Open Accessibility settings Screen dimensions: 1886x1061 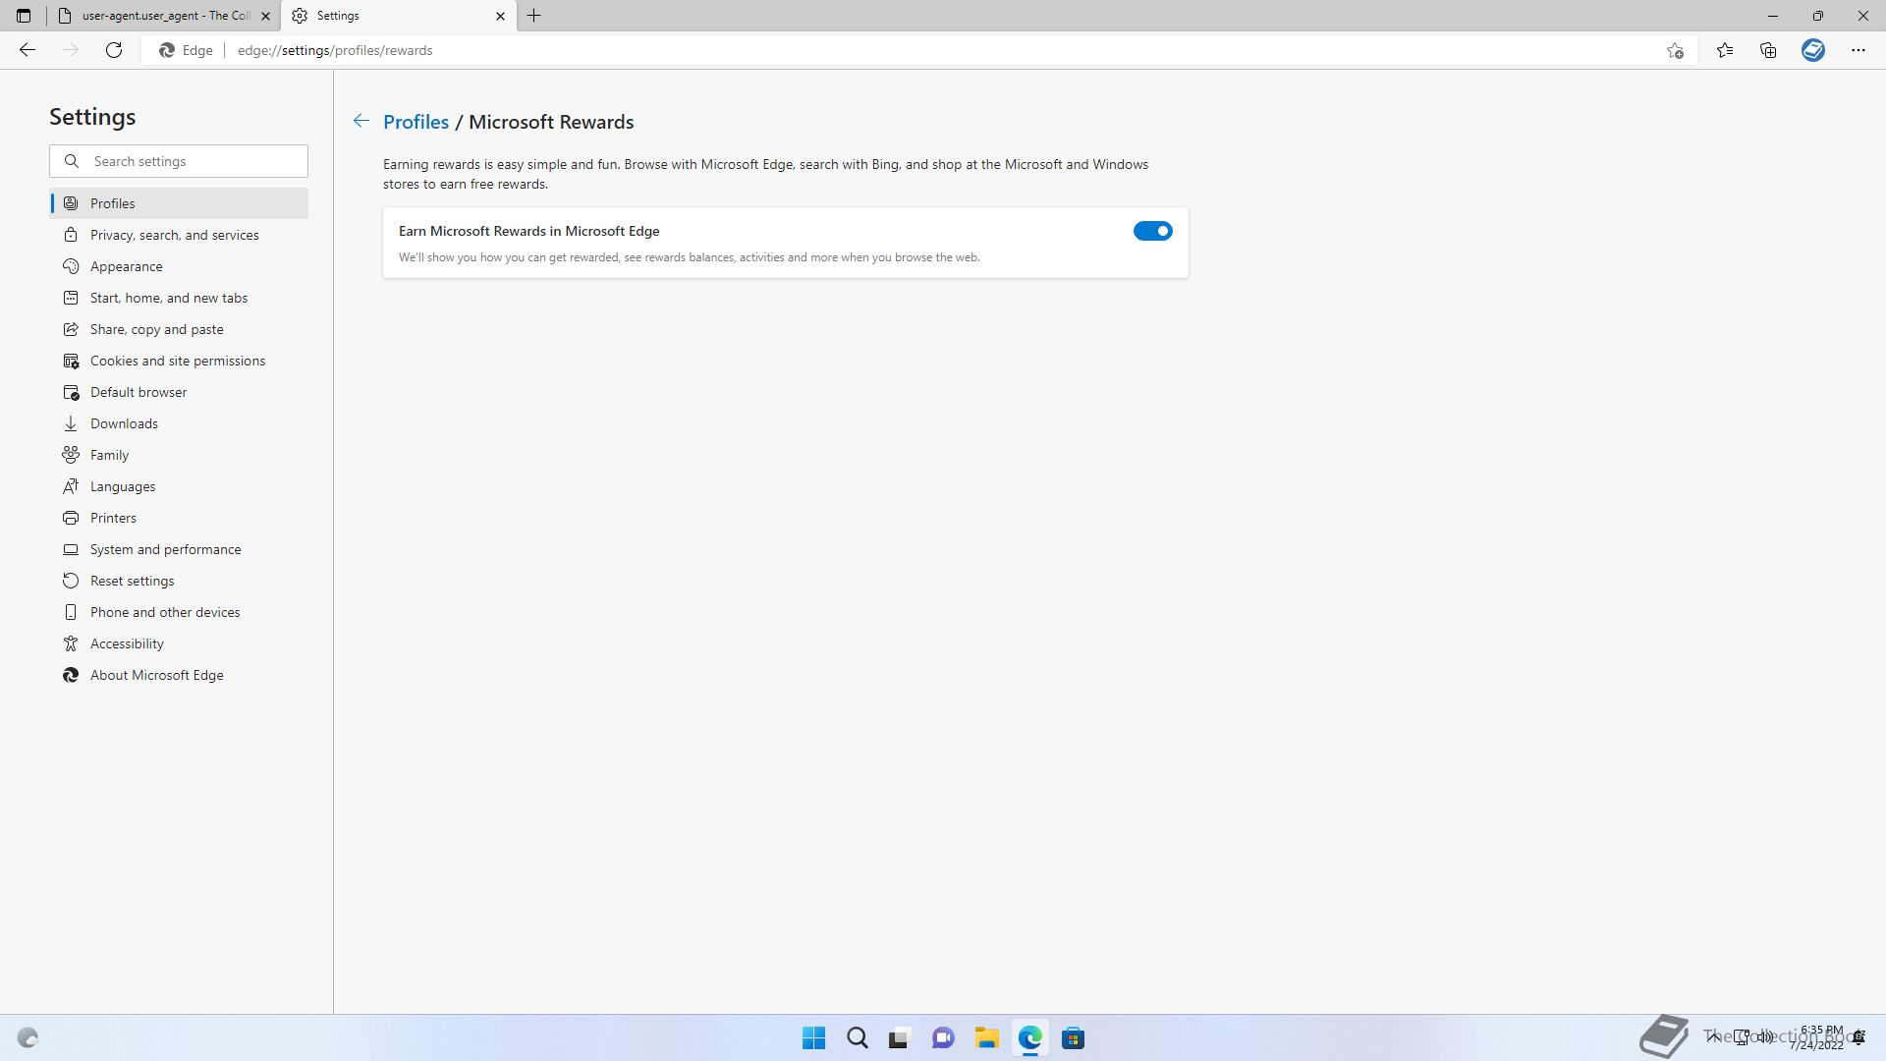tap(179, 643)
